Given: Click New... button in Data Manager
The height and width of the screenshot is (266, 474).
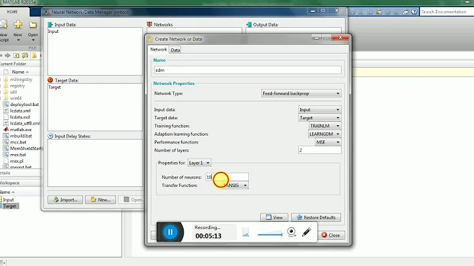Looking at the screenshot, I should coord(100,199).
